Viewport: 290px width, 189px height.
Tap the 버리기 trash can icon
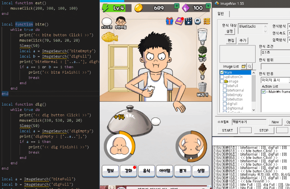pyautogui.click(x=202, y=89)
